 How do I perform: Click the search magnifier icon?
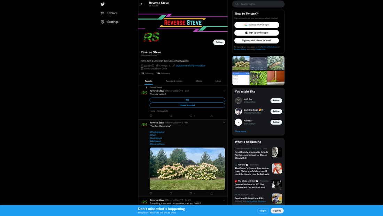pos(236,4)
